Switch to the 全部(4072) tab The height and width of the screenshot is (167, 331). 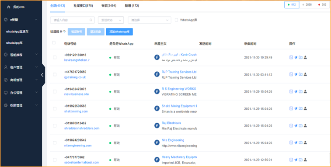point(58,6)
